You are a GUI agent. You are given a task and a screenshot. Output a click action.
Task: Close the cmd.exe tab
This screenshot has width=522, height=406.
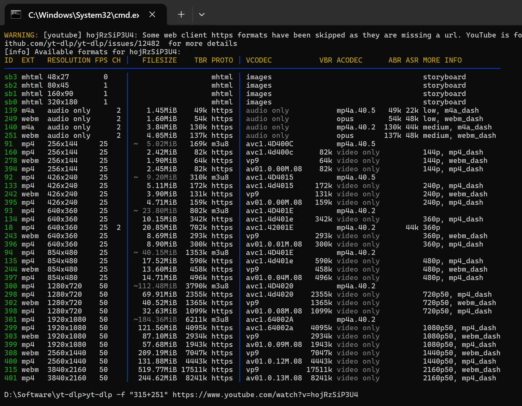152,14
